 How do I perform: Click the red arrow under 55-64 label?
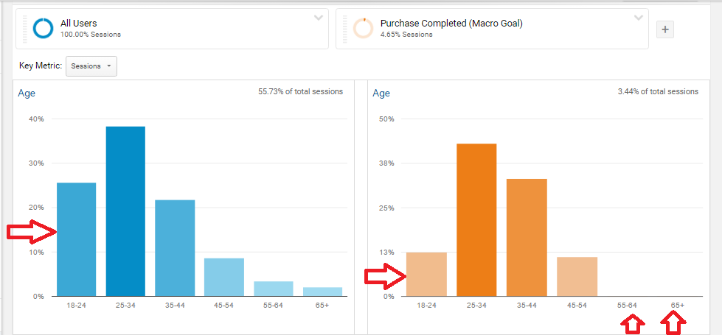pos(633,325)
